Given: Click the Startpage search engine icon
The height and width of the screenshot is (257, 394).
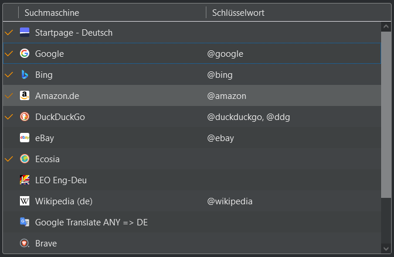Looking at the screenshot, I should tap(25, 32).
